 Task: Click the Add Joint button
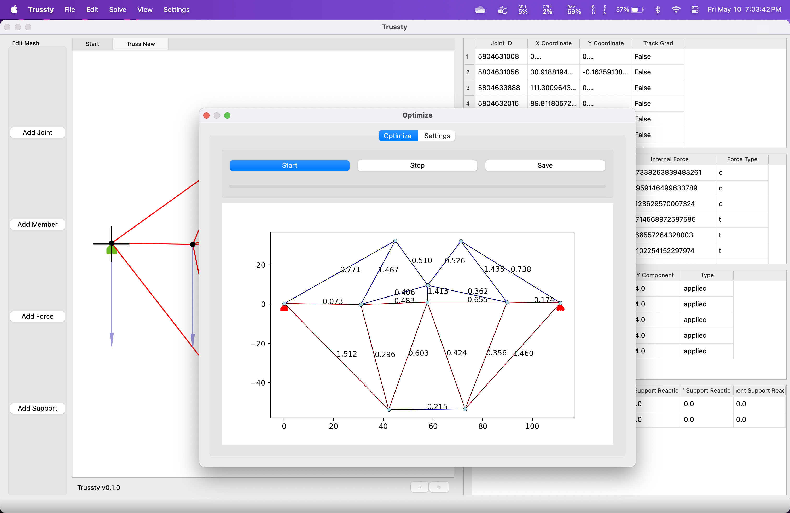point(38,132)
